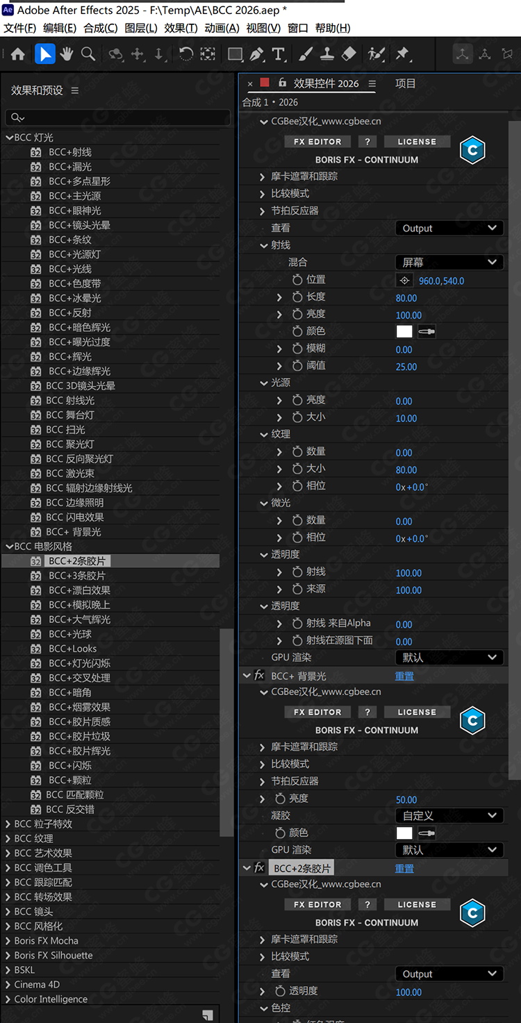The height and width of the screenshot is (1023, 521).
Task: Click the eyedropper in the 凝胶 颜色 row
Action: coord(427,833)
